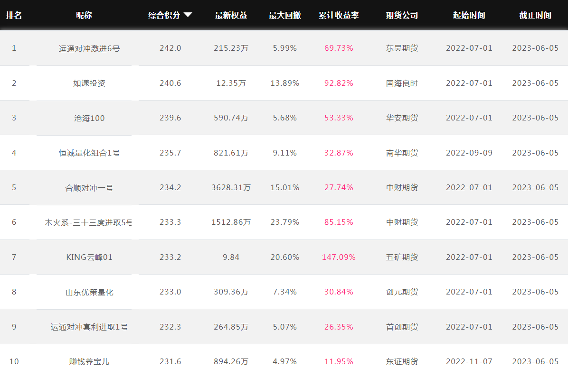568x377 pixels.
Task: Select drawdown value 23.79%
Action: 285,222
